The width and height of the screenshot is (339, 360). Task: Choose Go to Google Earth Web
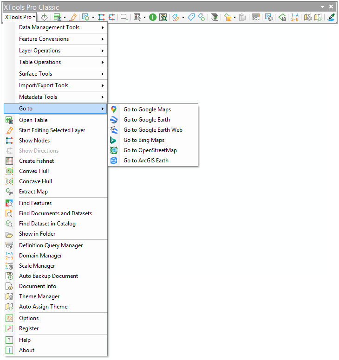(x=153, y=130)
